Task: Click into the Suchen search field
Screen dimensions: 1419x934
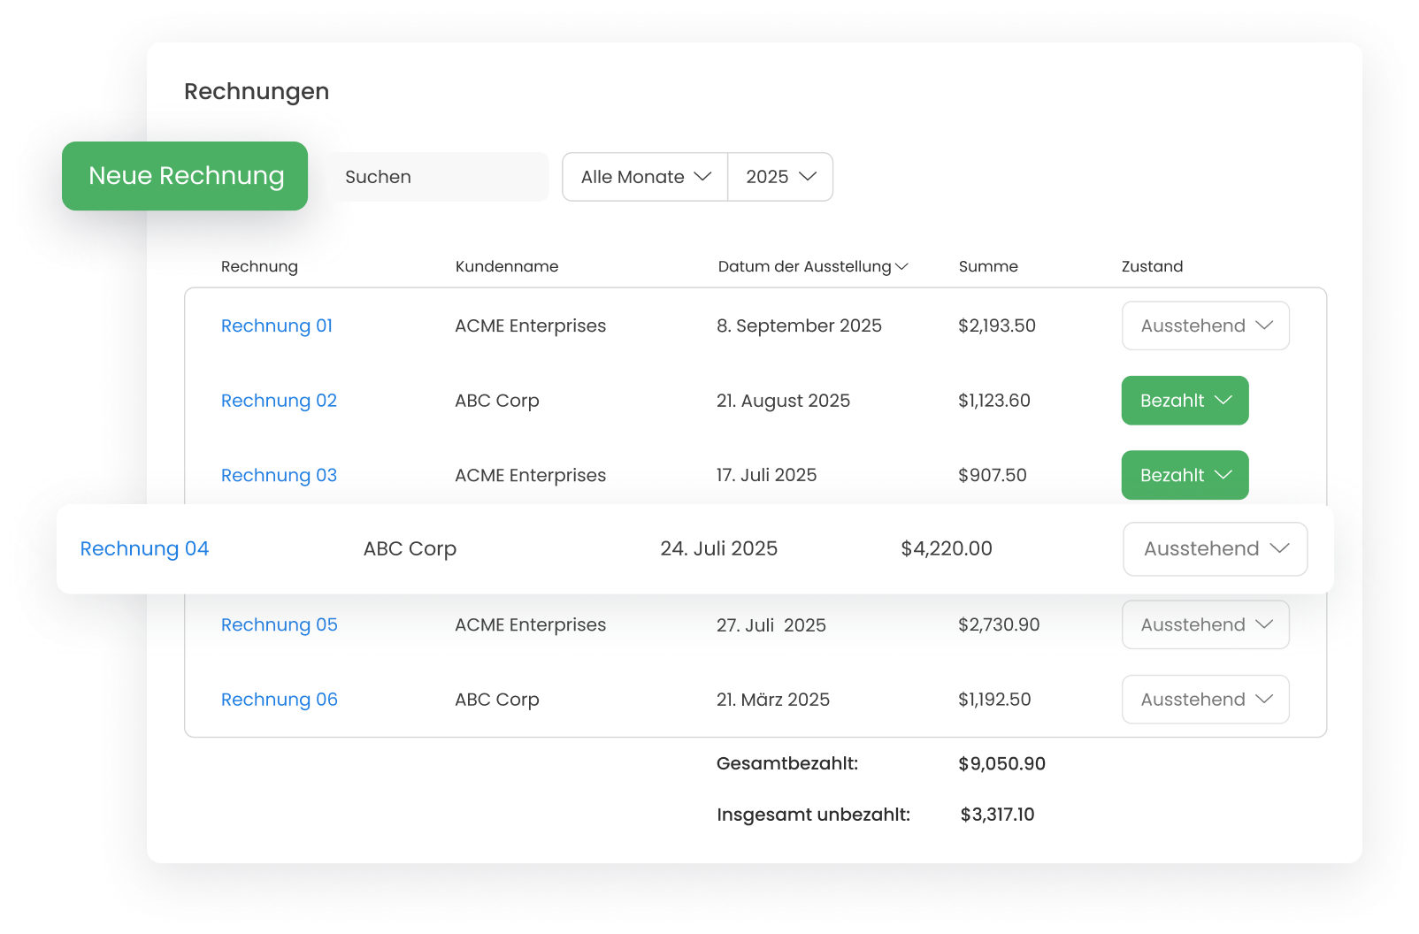Action: point(438,177)
